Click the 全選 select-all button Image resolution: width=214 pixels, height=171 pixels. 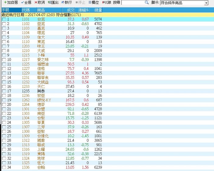[26, 2]
